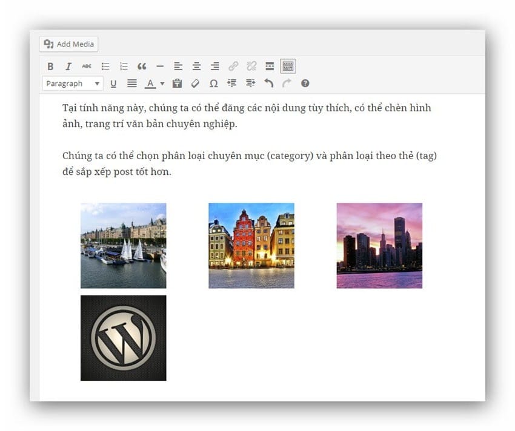Image resolution: width=515 pixels, height=431 pixels.
Task: Undo last action
Action: [x=268, y=84]
